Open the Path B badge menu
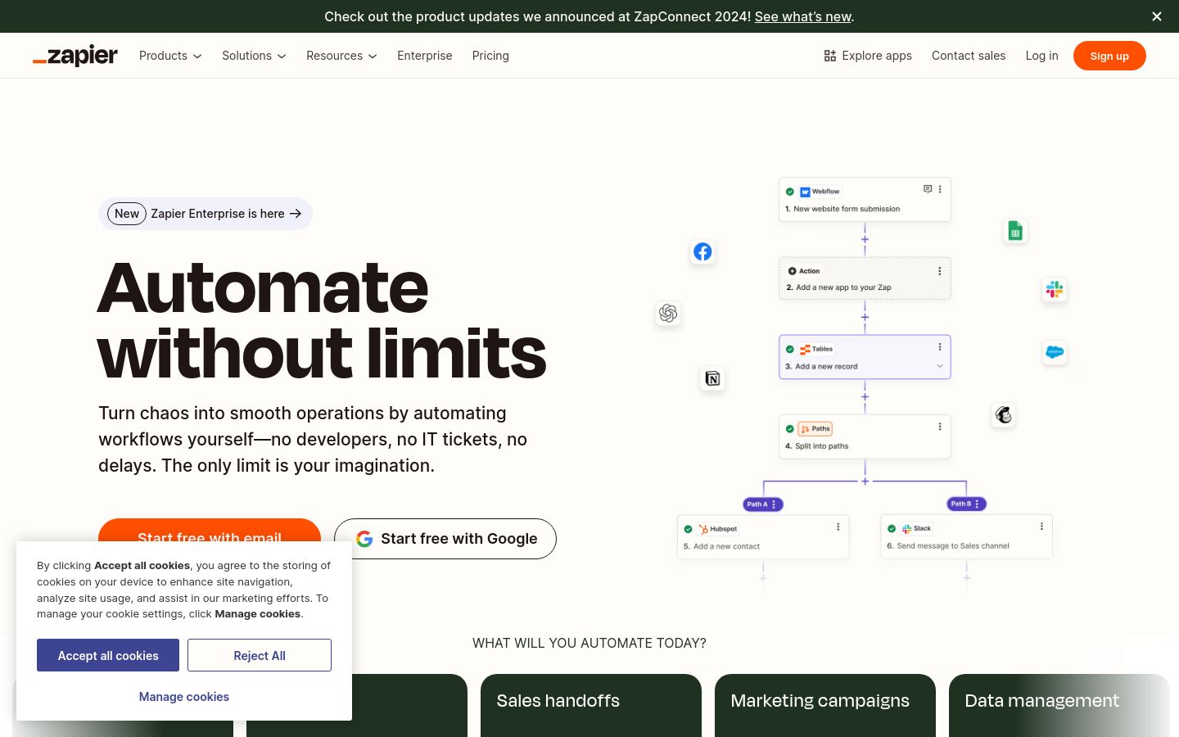This screenshot has width=1179, height=737. 966,504
